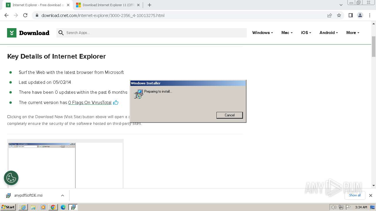This screenshot has height=211, width=376.
Task: Click the show desktop button at taskbar end
Action: point(372,207)
